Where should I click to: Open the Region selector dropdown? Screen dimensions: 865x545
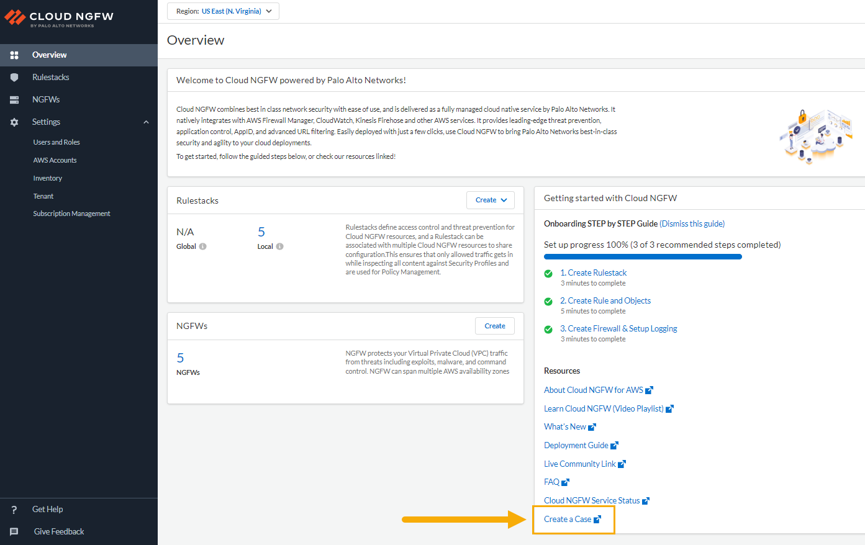coord(223,11)
